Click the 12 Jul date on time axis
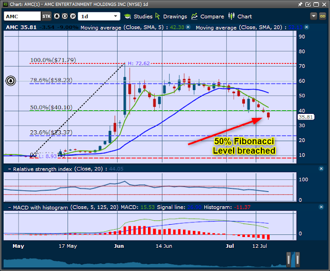 [x=259, y=246]
